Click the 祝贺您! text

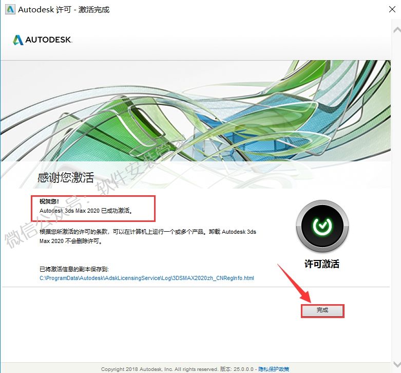point(49,201)
